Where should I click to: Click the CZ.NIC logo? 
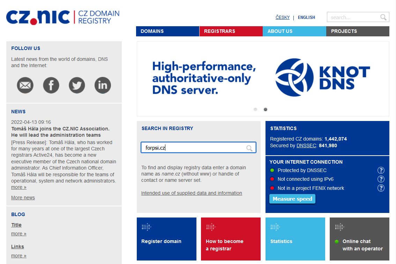[x=63, y=17]
